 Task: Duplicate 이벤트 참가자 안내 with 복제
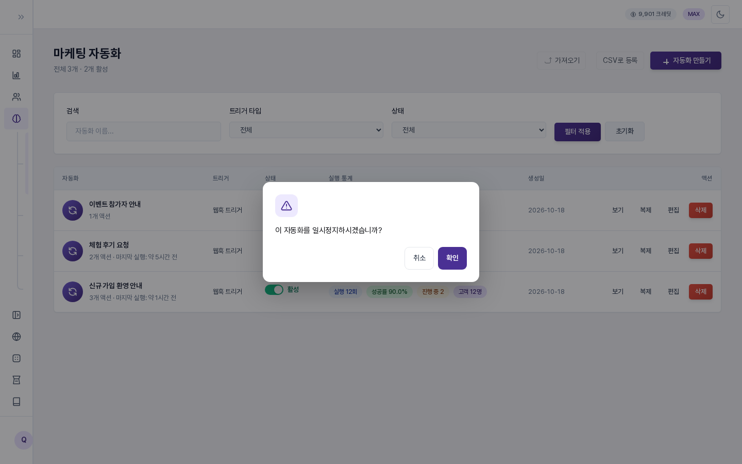coord(646,210)
